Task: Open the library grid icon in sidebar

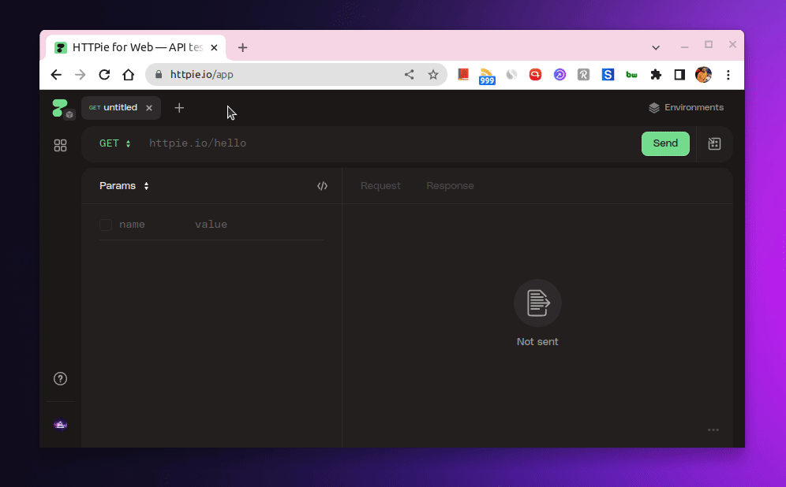Action: point(60,145)
